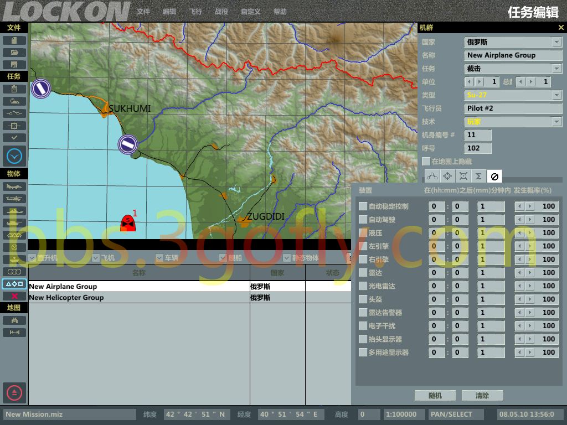Screen dimensions: 567x425
Task: Decrease 多用途显示器 probability with left arrow
Action: (519, 353)
